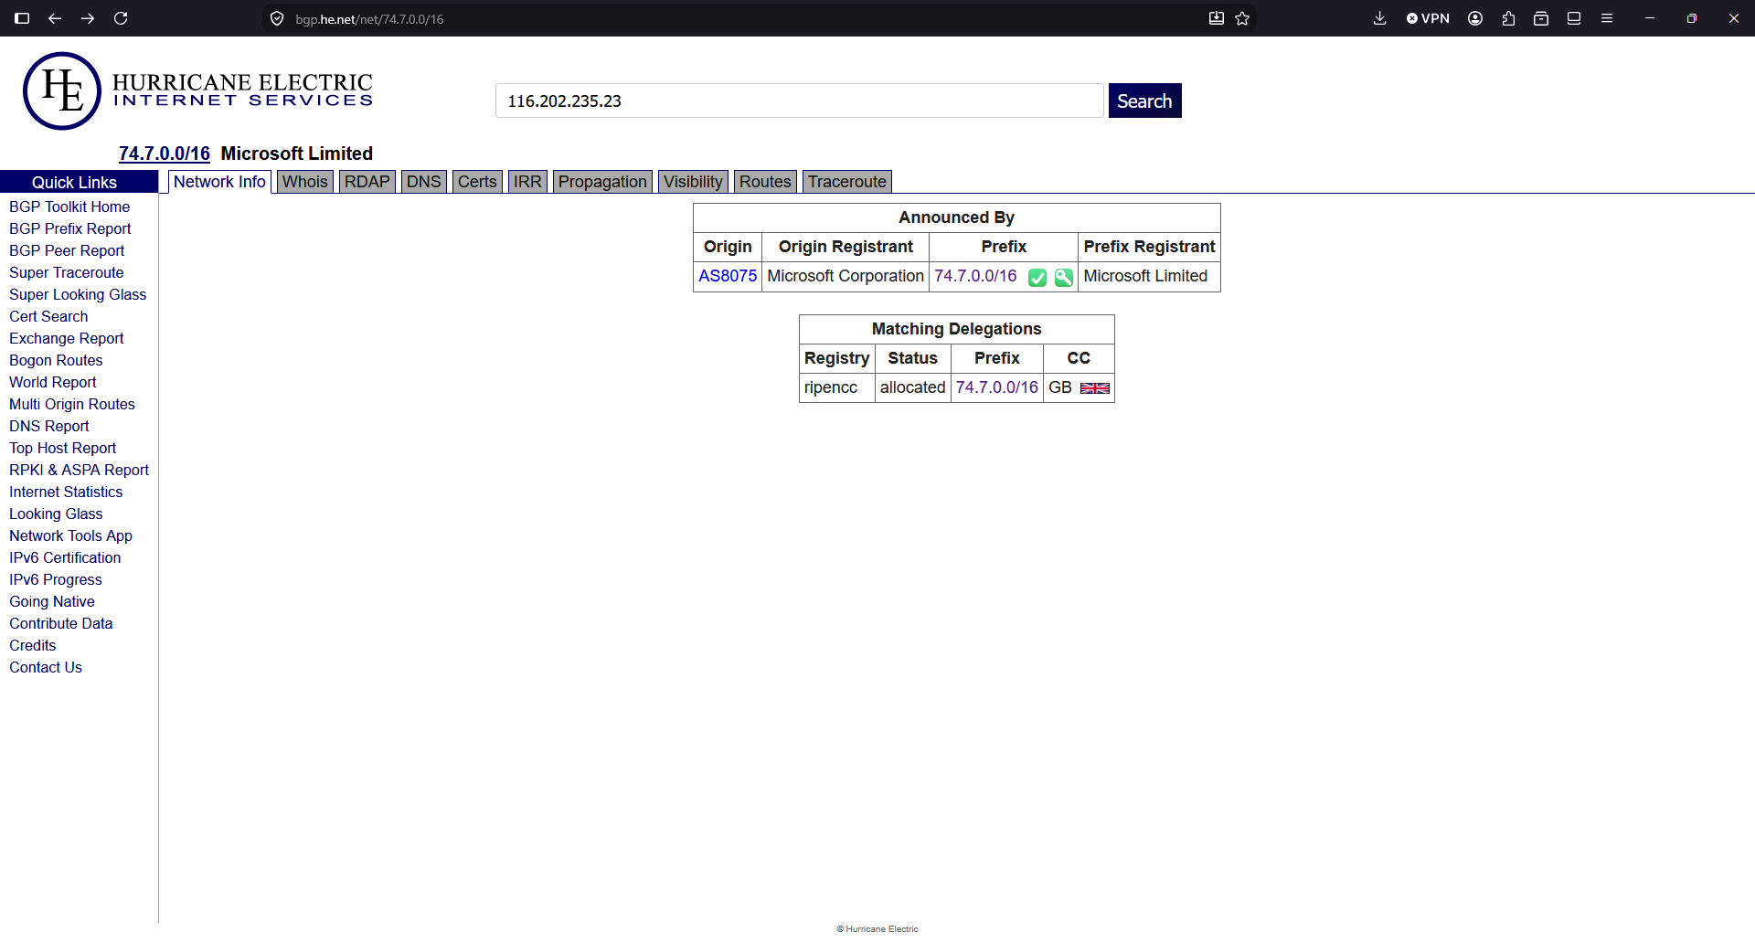Image resolution: width=1755 pixels, height=943 pixels.
Task: Open 74.7.0.0/16 link in Announced By table
Action: click(x=975, y=276)
